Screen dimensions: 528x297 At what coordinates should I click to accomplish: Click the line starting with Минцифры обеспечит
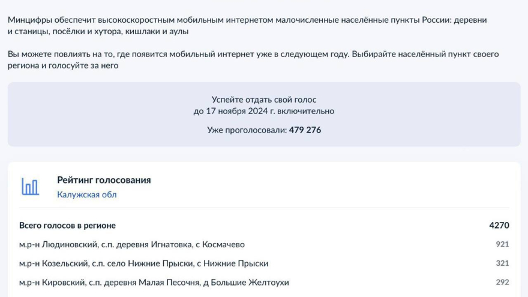tap(247, 20)
